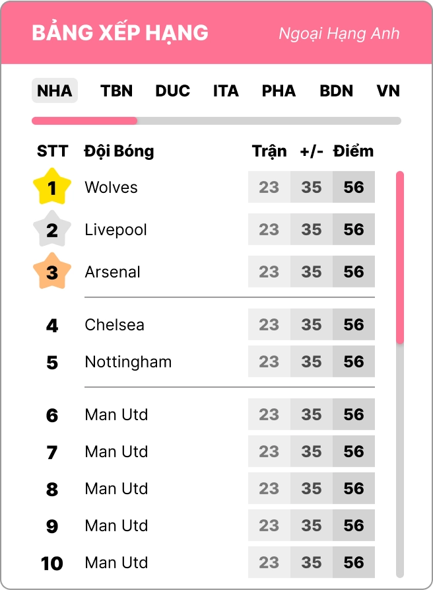The image size is (433, 590).
Task: Click the orange star rank 3 badge
Action: pyautogui.click(x=52, y=272)
